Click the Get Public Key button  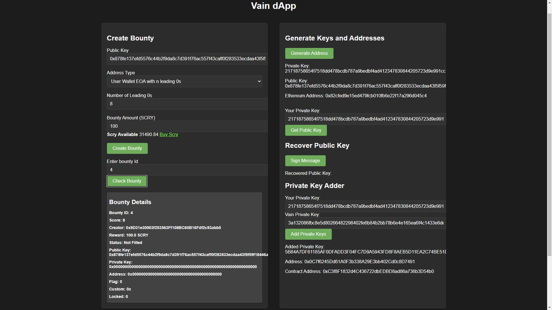[306, 130]
